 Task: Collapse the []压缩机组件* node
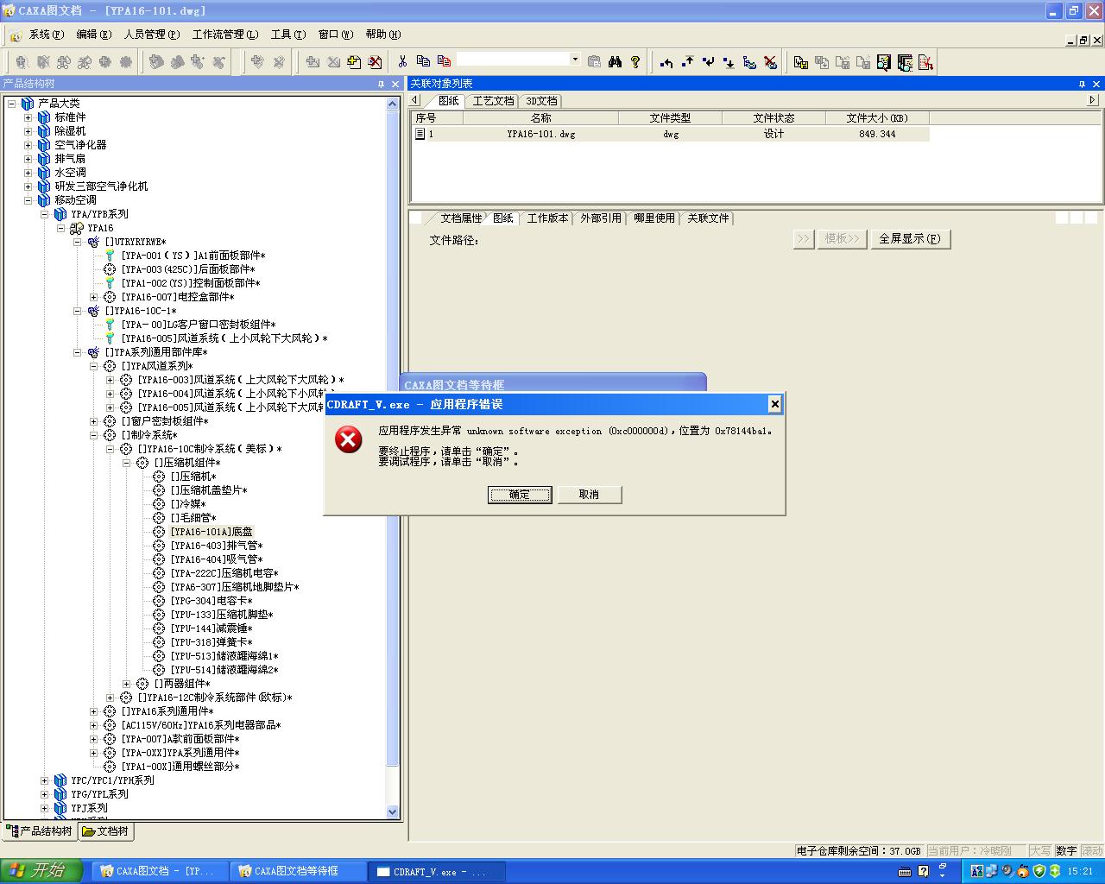pyautogui.click(x=127, y=463)
